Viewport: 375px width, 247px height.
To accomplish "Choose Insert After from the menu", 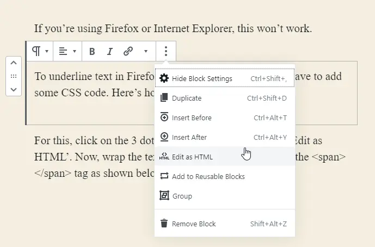I will pos(189,138).
